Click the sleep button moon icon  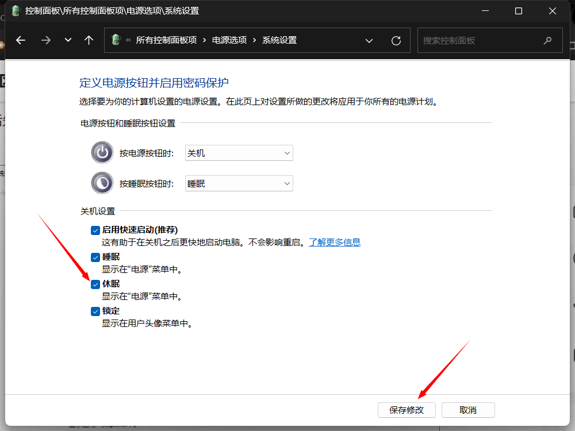coord(102,183)
